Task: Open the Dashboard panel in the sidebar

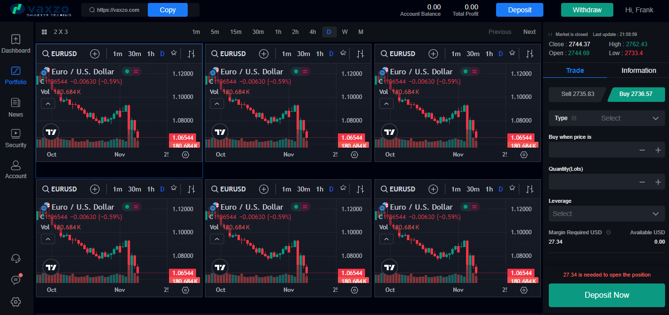Action: click(x=15, y=44)
